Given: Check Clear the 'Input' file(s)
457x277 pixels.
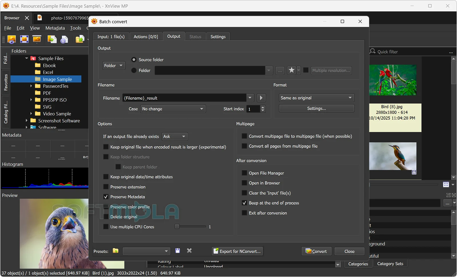Looking at the screenshot, I should pos(244,193).
